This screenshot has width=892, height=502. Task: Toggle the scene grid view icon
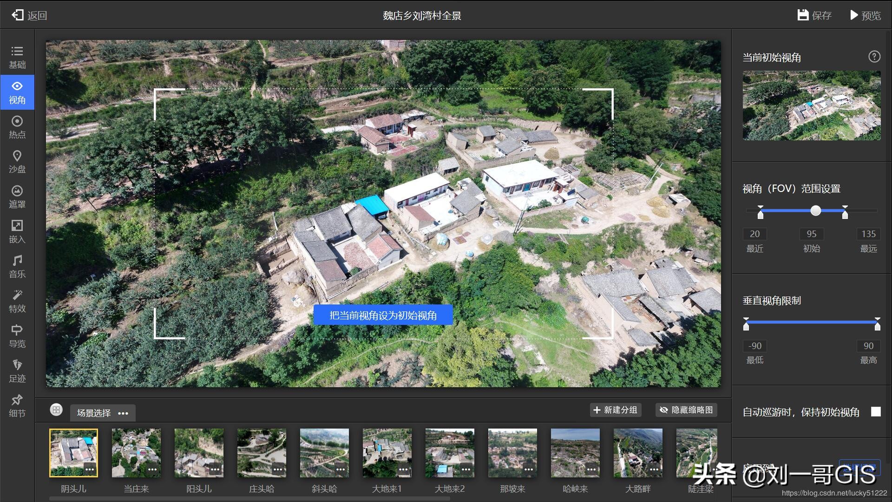pos(56,410)
